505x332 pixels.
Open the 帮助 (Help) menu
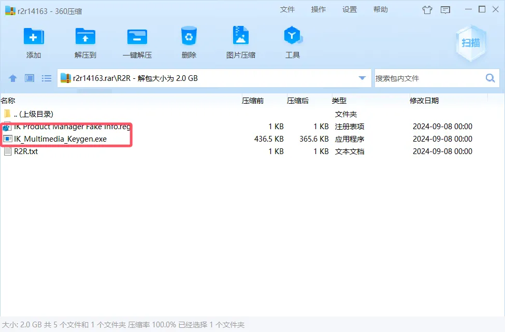[380, 9]
